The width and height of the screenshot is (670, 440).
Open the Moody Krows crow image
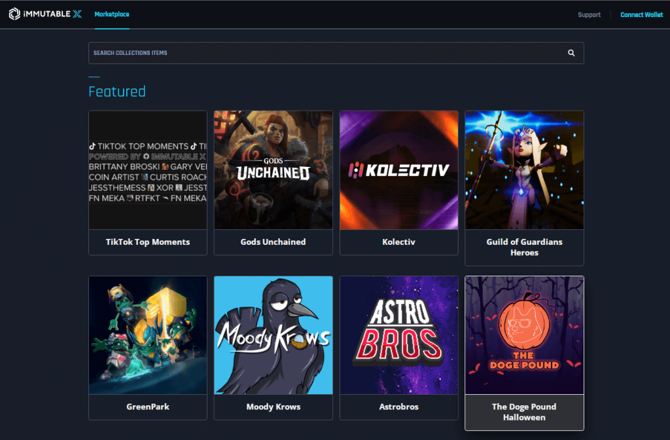click(x=273, y=335)
